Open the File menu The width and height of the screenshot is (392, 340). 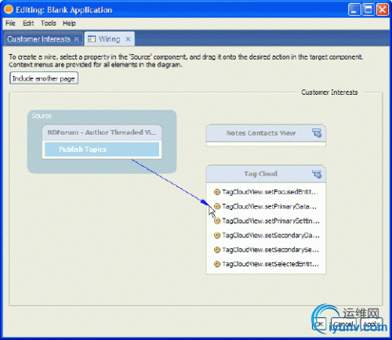pyautogui.click(x=10, y=24)
